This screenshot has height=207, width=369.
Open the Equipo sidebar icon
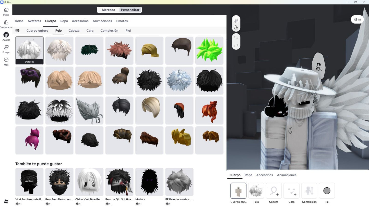[6, 49]
